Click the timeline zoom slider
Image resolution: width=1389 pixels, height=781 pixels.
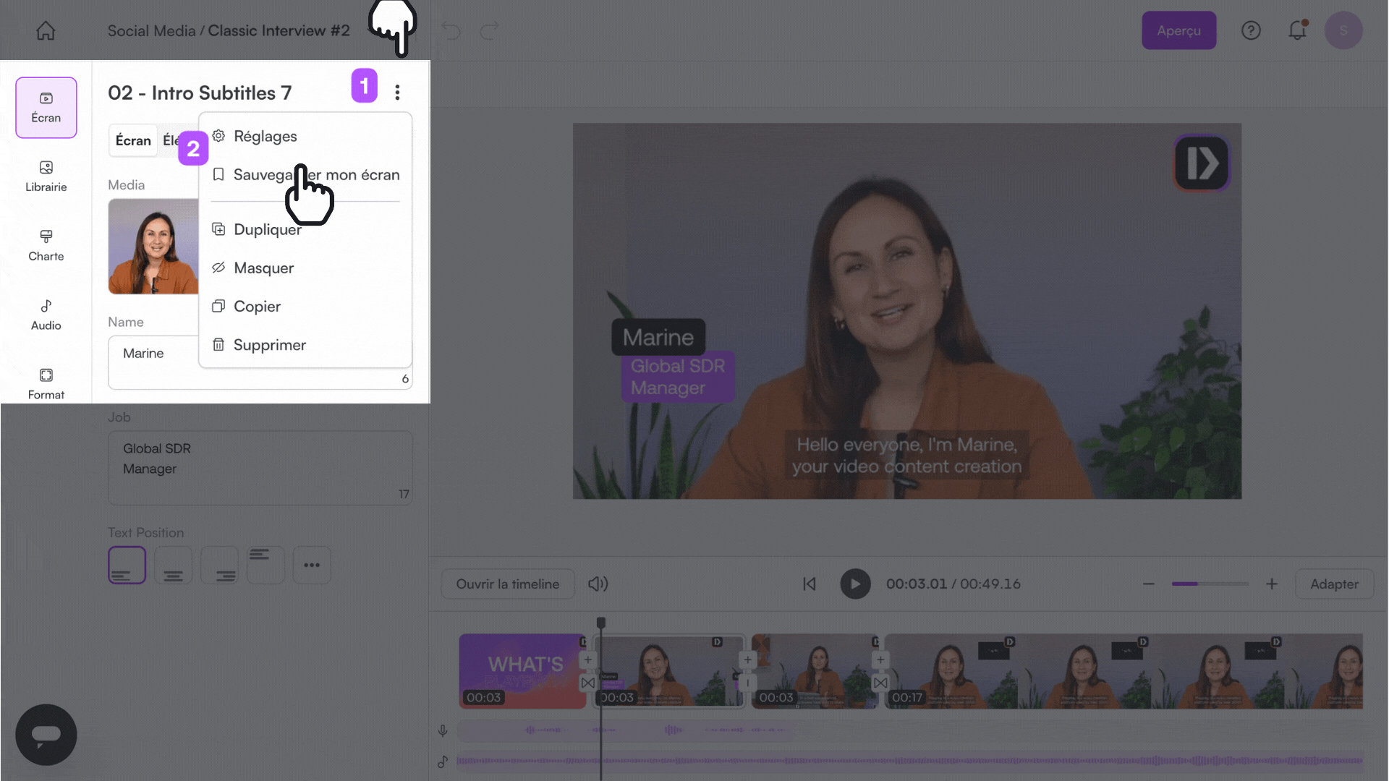[1210, 584]
